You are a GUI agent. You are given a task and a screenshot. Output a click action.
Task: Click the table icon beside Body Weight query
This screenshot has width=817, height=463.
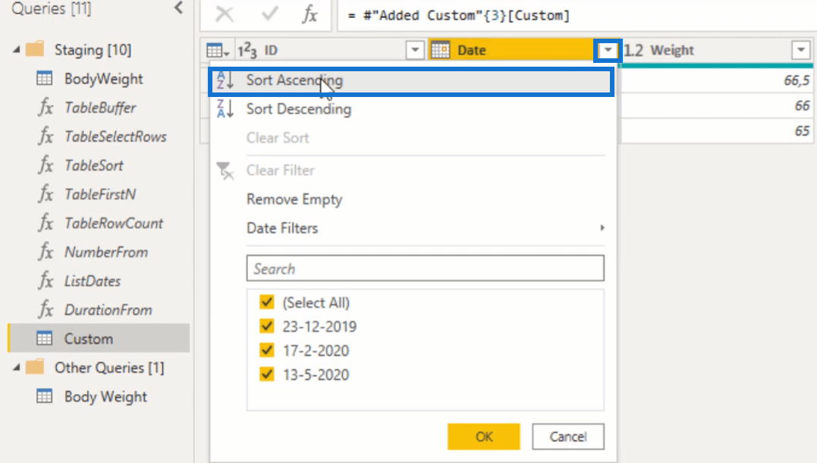pos(44,396)
